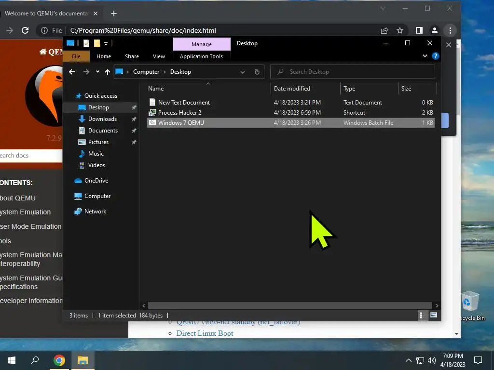
Task: Open Explorer help question mark icon
Action: [x=436, y=56]
